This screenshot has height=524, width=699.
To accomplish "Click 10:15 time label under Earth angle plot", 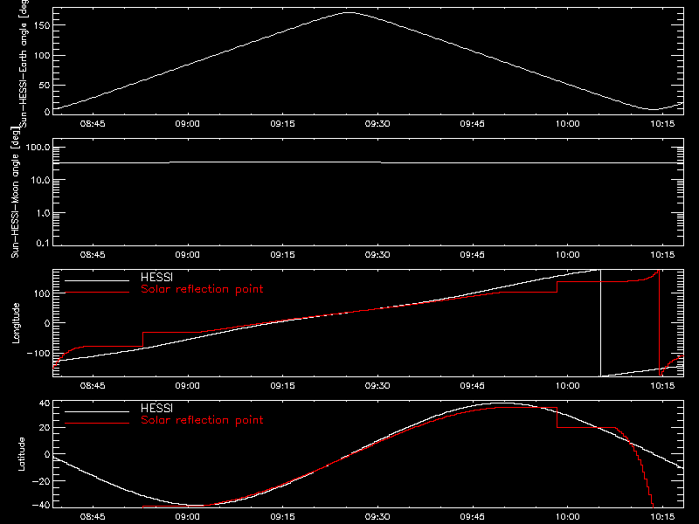I will (662, 124).
